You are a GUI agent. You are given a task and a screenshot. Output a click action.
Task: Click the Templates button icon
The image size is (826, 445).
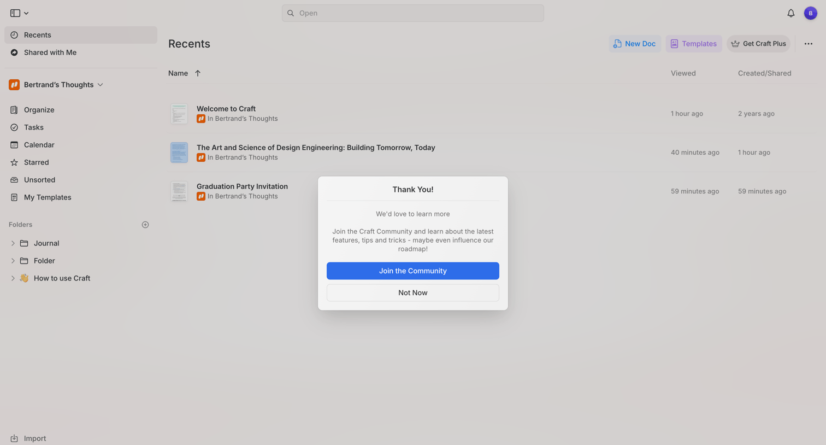(x=675, y=44)
